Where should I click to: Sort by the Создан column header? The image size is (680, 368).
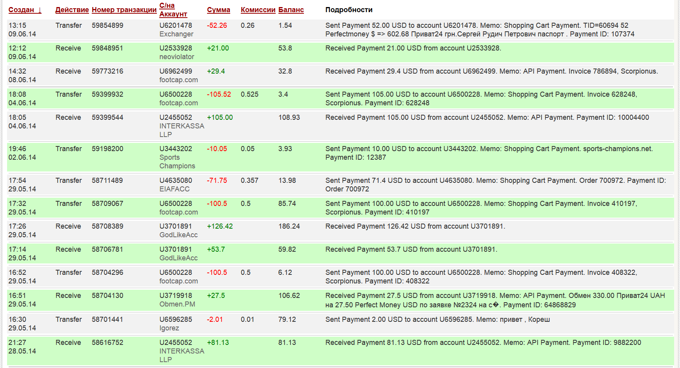tap(25, 10)
